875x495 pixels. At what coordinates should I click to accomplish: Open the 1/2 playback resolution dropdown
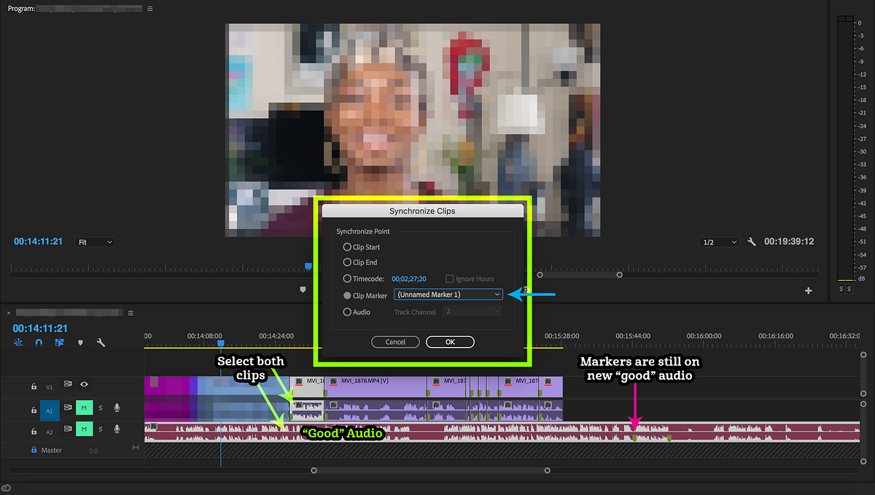coord(720,241)
